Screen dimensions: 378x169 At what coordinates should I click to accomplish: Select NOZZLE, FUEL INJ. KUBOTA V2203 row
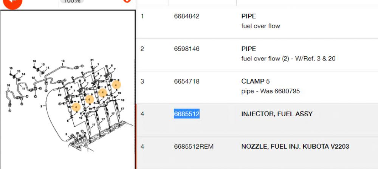coord(295,146)
